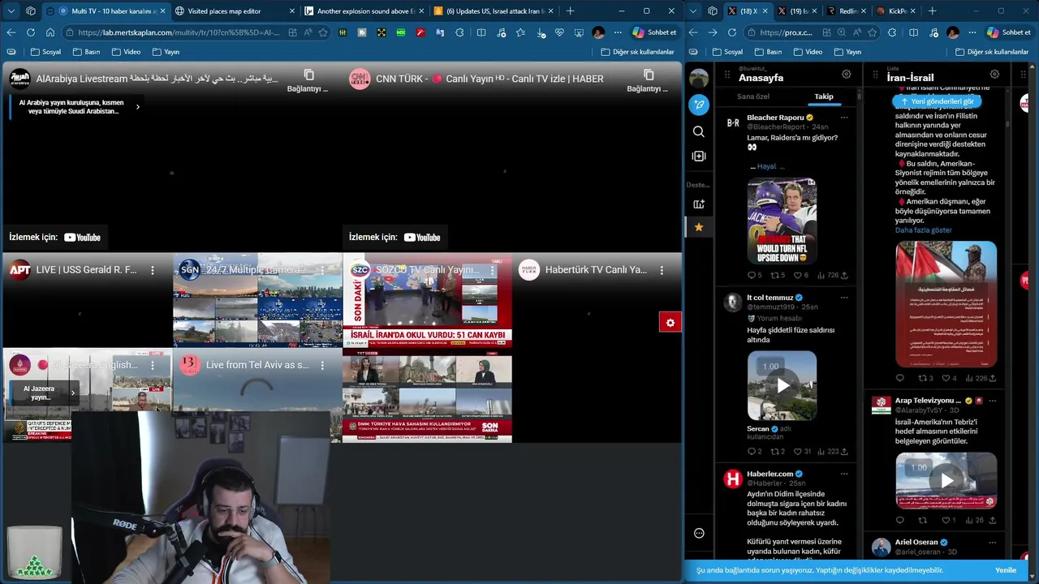This screenshot has height=584, width=1039.
Task: Click Daha fazla göster link
Action: click(923, 230)
